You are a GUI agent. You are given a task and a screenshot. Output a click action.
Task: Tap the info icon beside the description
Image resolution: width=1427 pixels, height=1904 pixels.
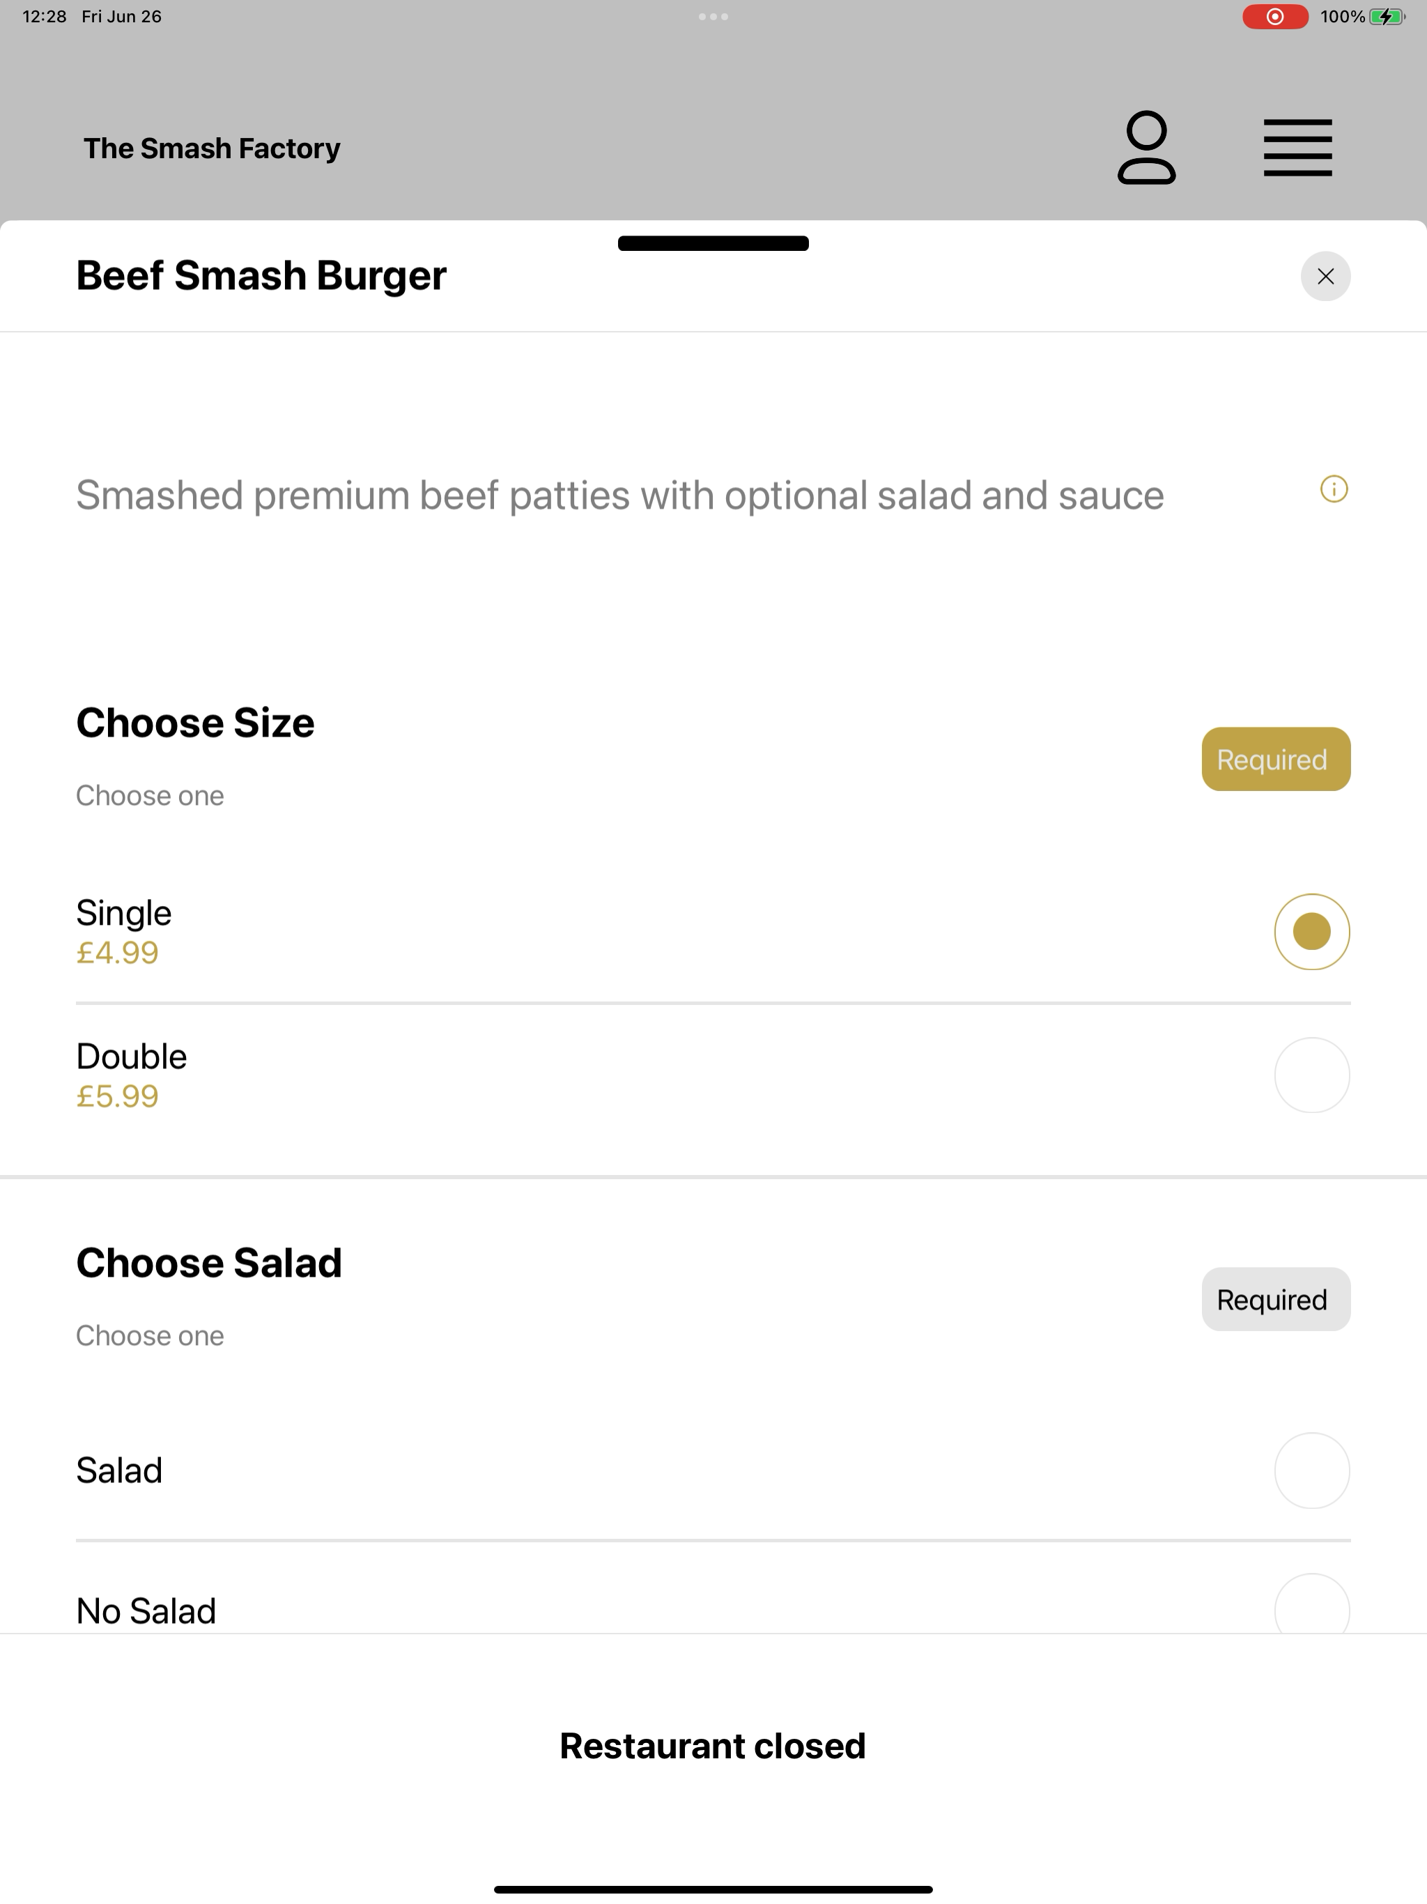[x=1334, y=490]
